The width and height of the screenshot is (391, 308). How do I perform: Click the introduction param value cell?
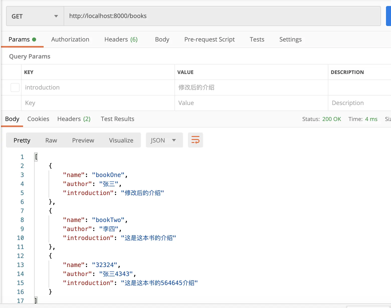[x=251, y=87]
